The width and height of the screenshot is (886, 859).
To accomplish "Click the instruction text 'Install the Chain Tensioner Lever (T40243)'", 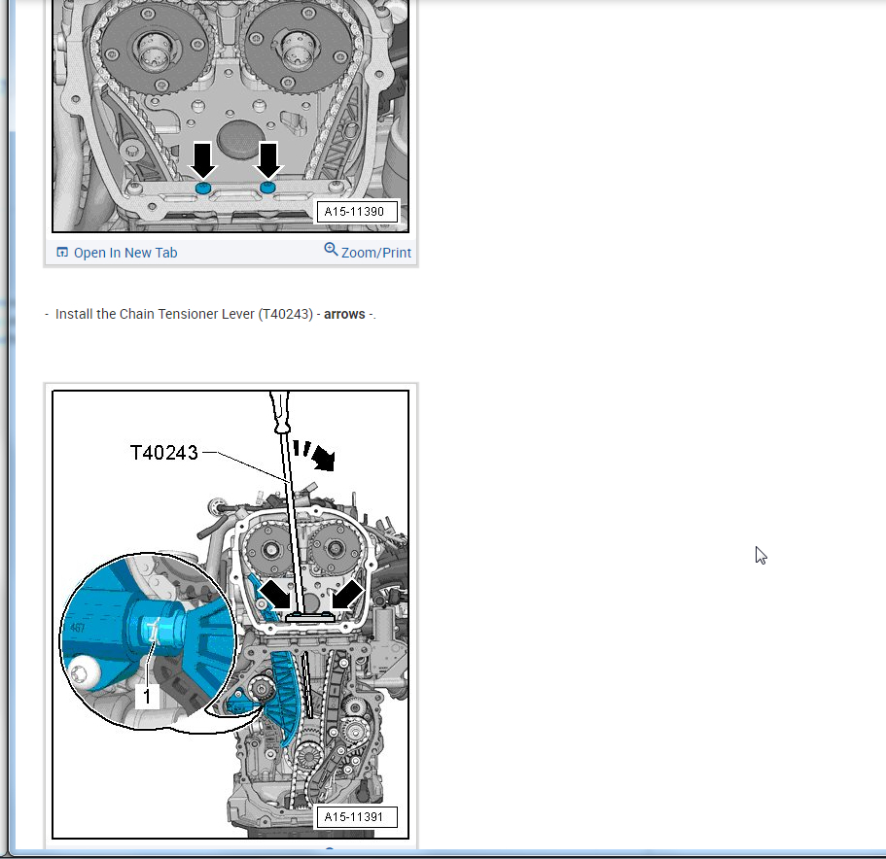I will click(x=184, y=315).
